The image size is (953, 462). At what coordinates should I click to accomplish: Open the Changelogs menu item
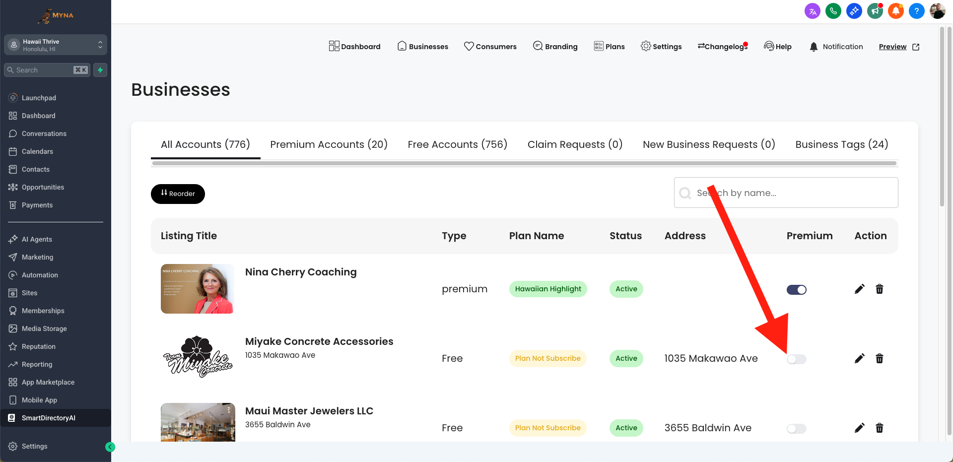722,47
